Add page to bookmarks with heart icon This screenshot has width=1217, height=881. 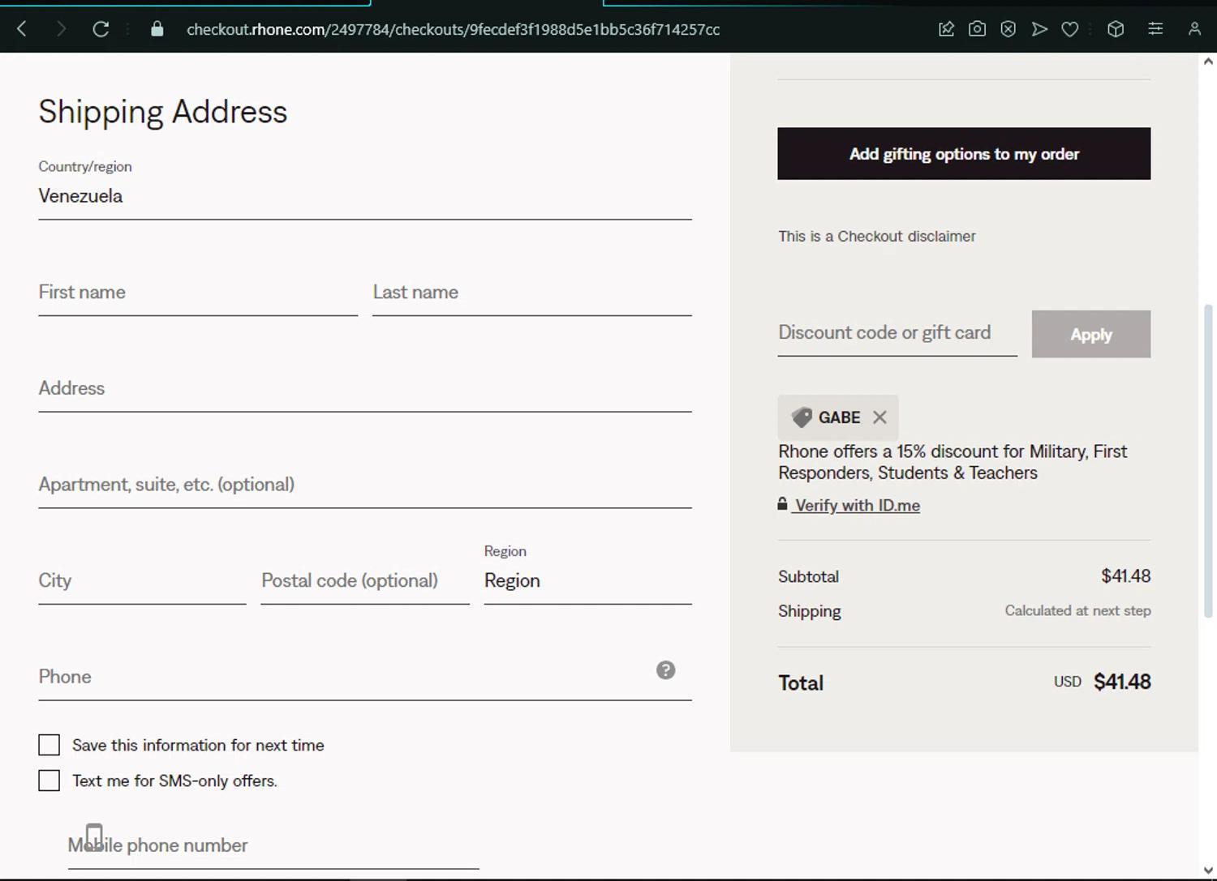(x=1070, y=29)
